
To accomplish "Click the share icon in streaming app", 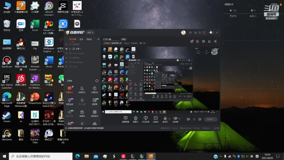I will pyautogui.click(x=215, y=41).
